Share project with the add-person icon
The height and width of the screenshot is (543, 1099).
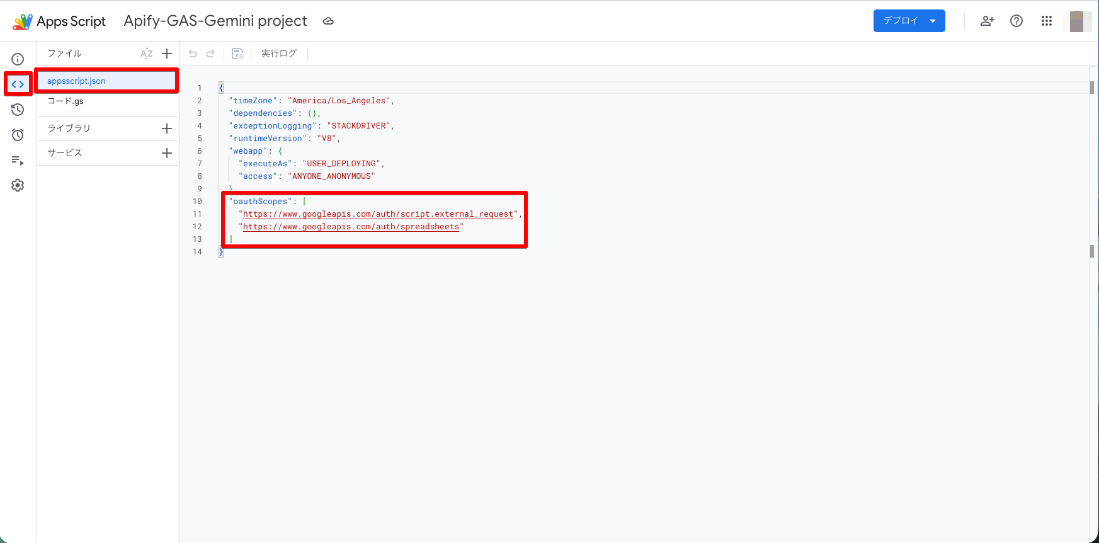pyautogui.click(x=987, y=21)
